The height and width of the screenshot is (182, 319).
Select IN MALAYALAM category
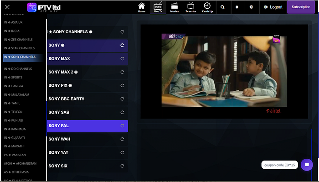(16, 95)
